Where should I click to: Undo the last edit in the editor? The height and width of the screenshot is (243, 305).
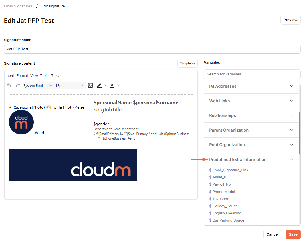[9, 85]
